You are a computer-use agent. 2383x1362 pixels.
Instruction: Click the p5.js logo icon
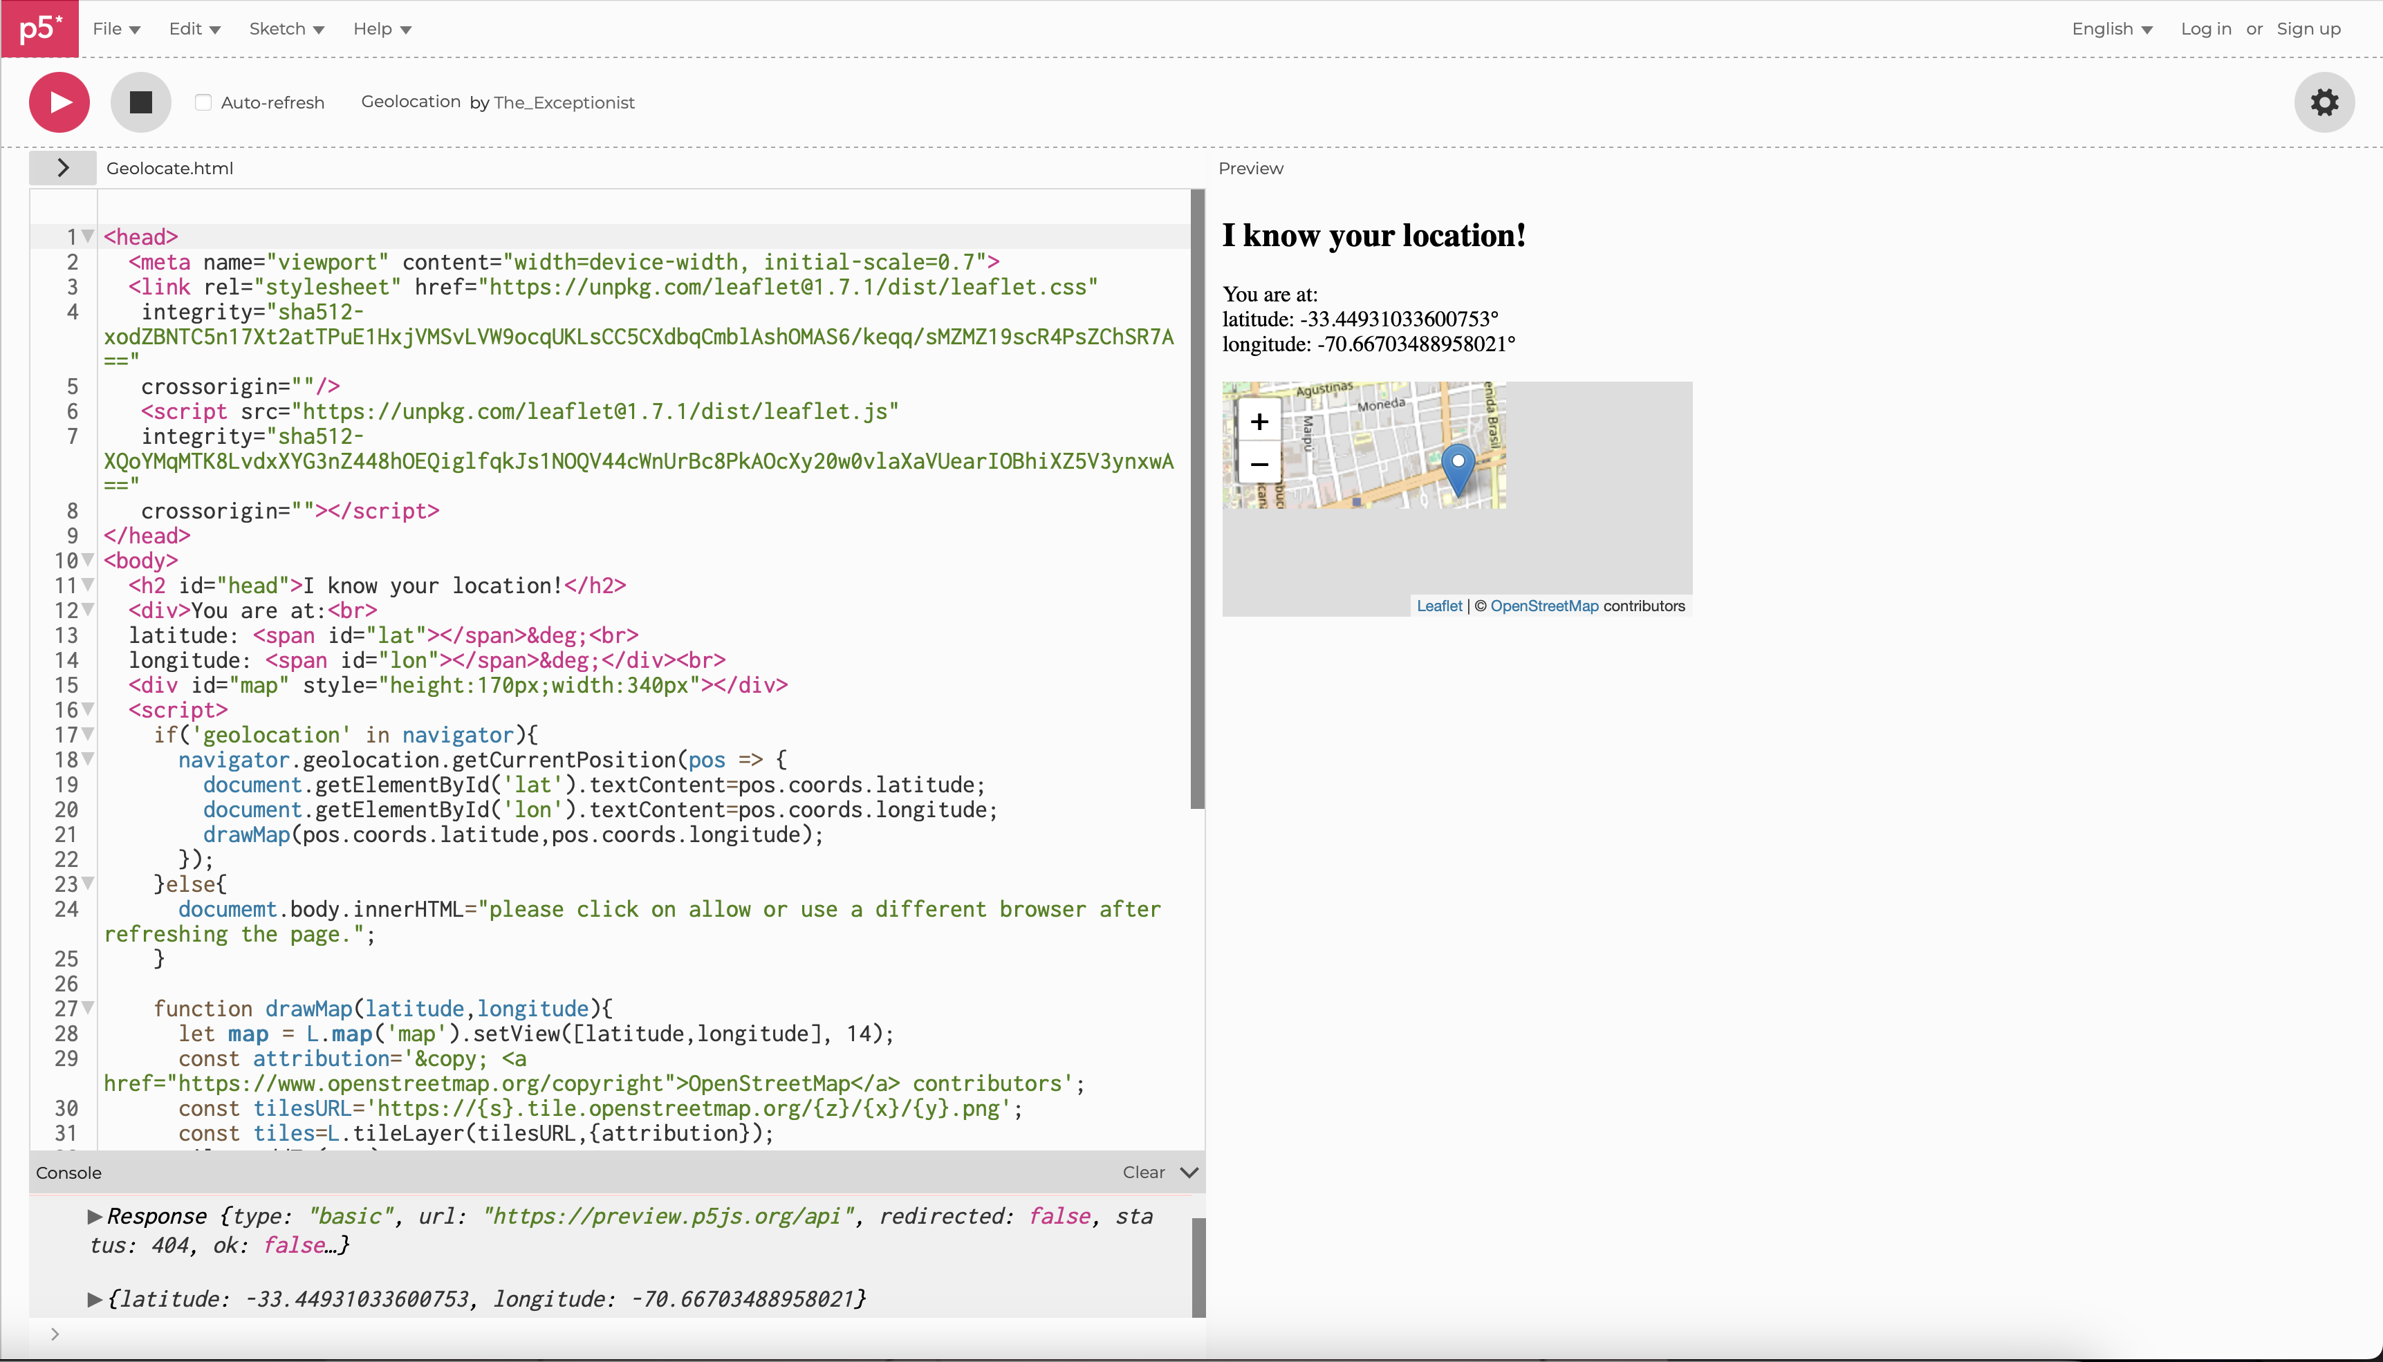coord(37,28)
